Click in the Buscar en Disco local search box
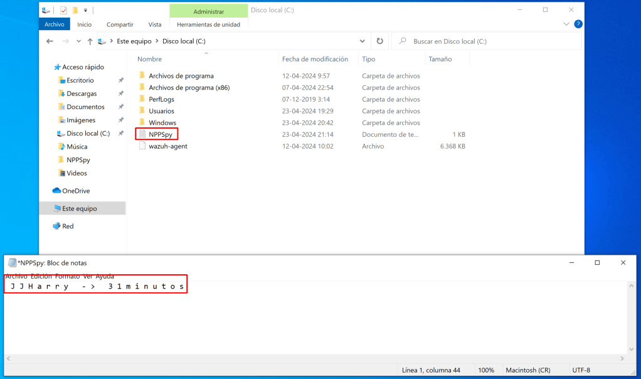Image resolution: width=641 pixels, height=379 pixels. pyautogui.click(x=489, y=41)
